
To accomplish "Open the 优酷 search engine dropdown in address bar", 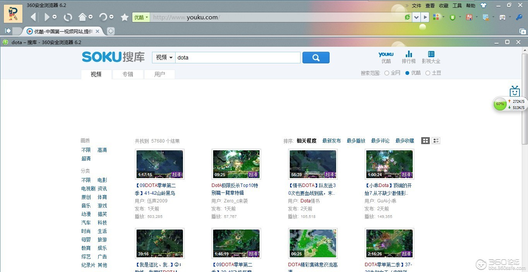I will pyautogui.click(x=141, y=17).
